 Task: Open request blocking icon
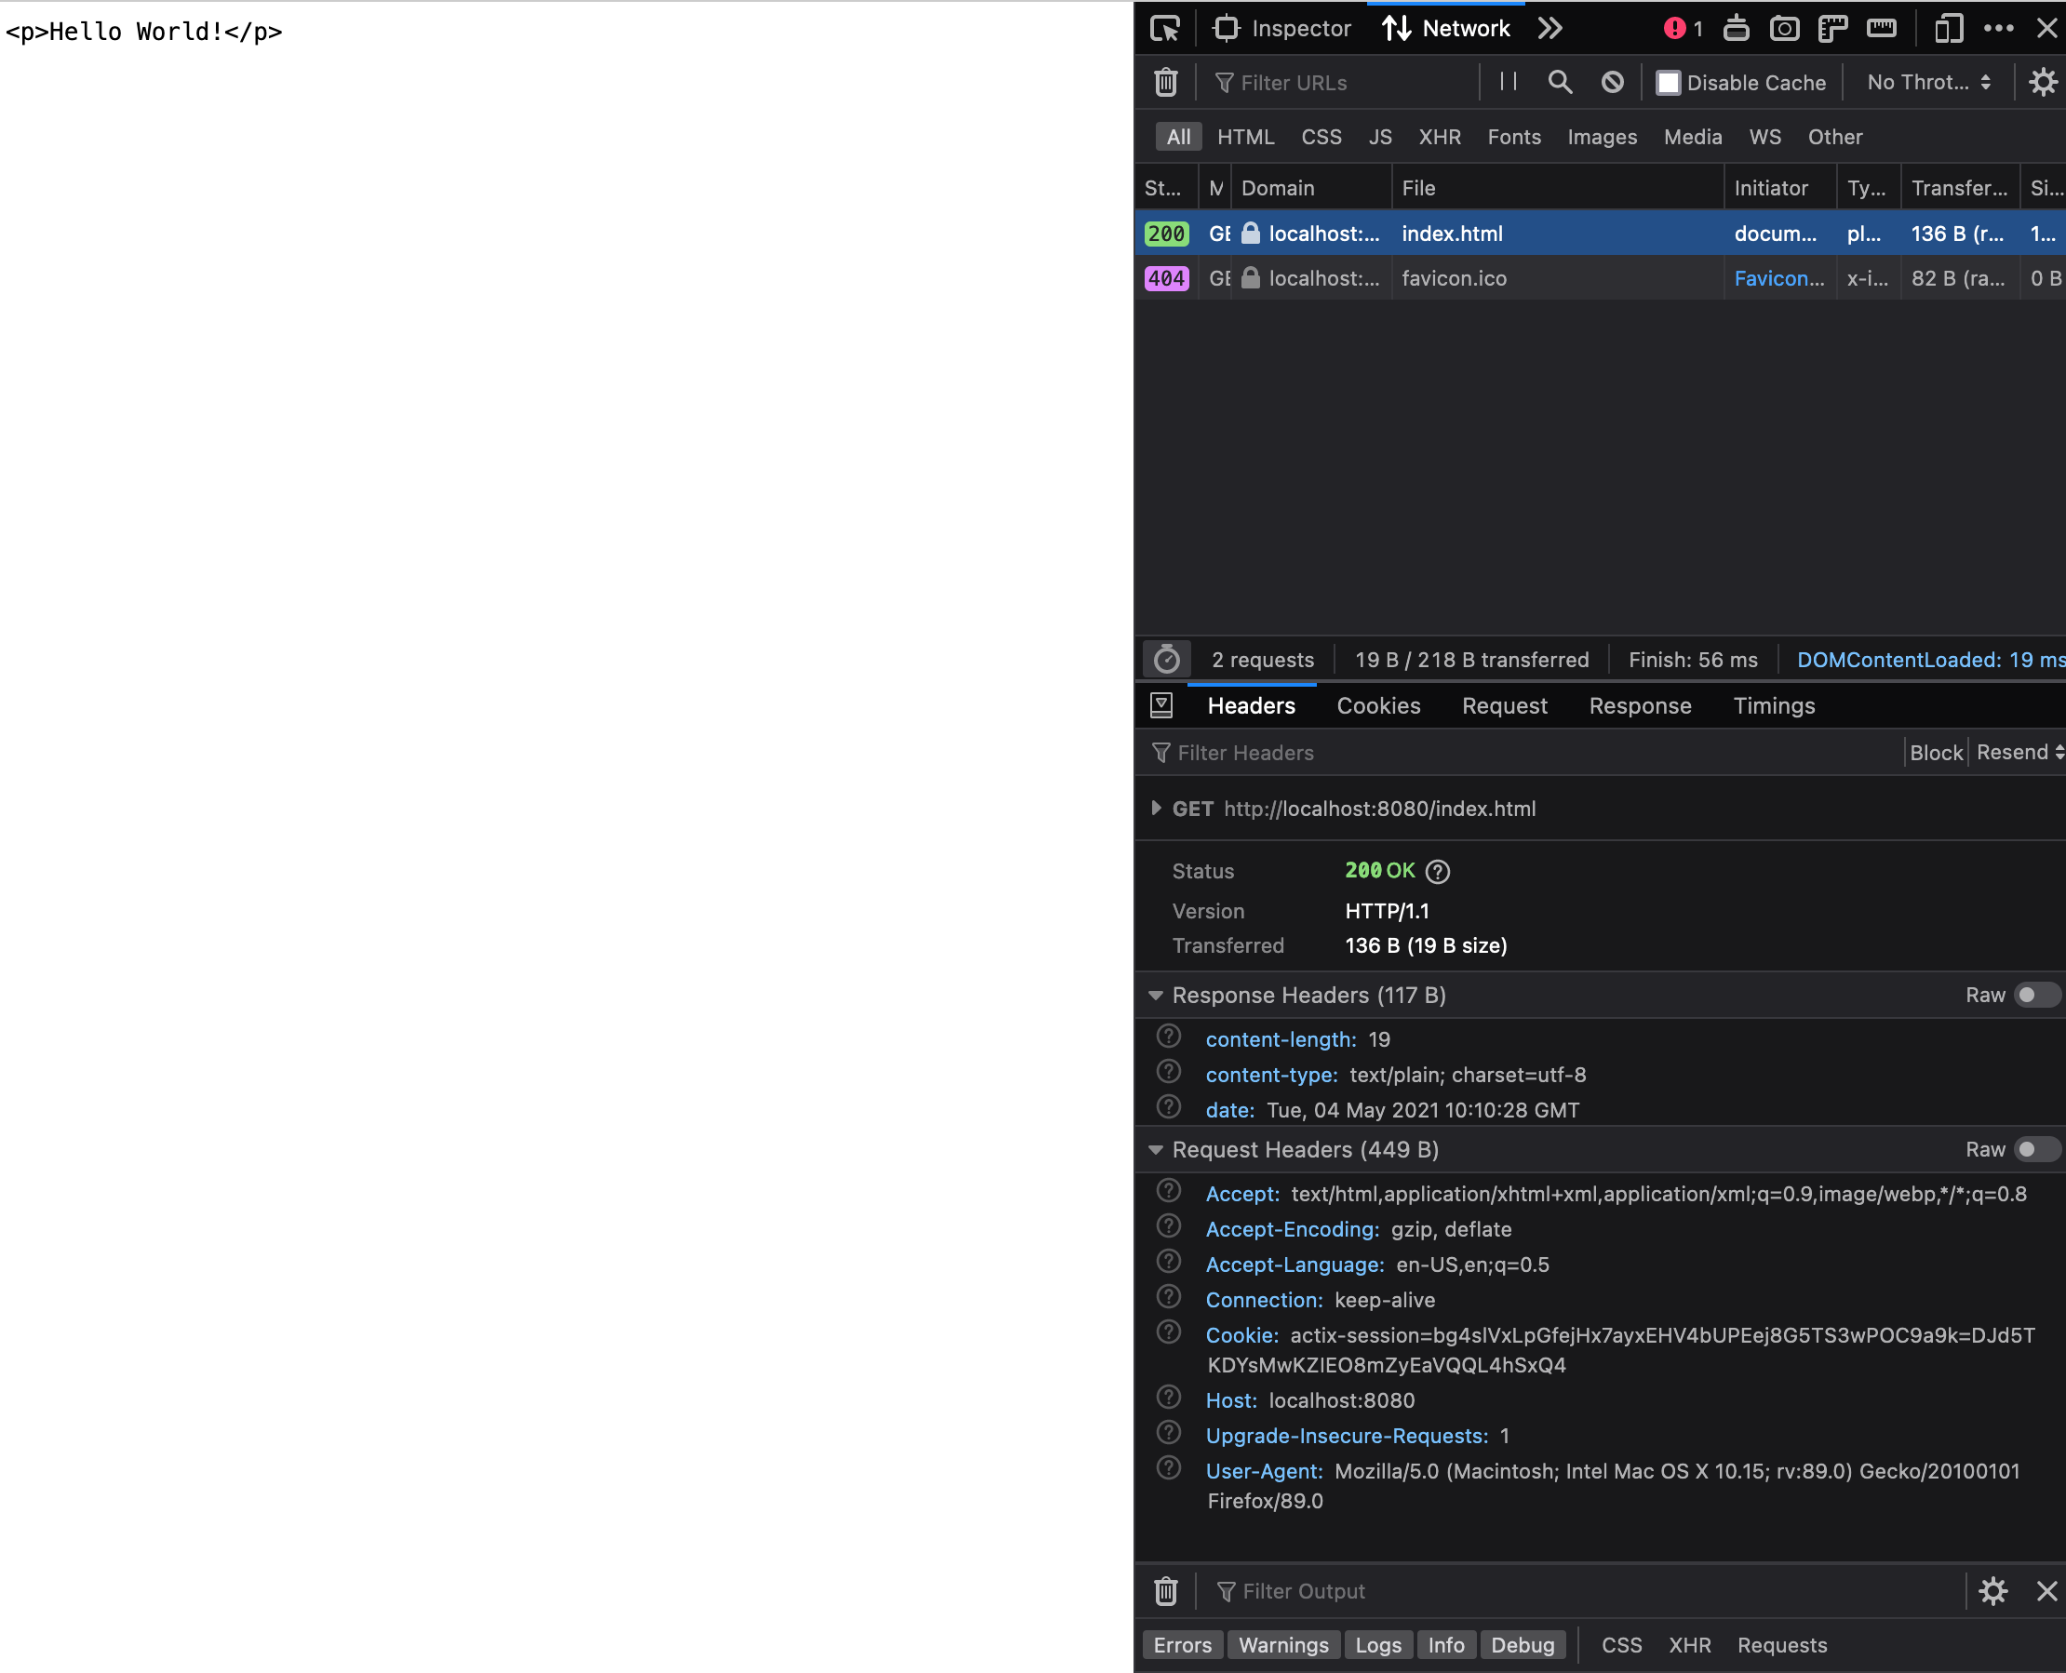tap(1612, 82)
